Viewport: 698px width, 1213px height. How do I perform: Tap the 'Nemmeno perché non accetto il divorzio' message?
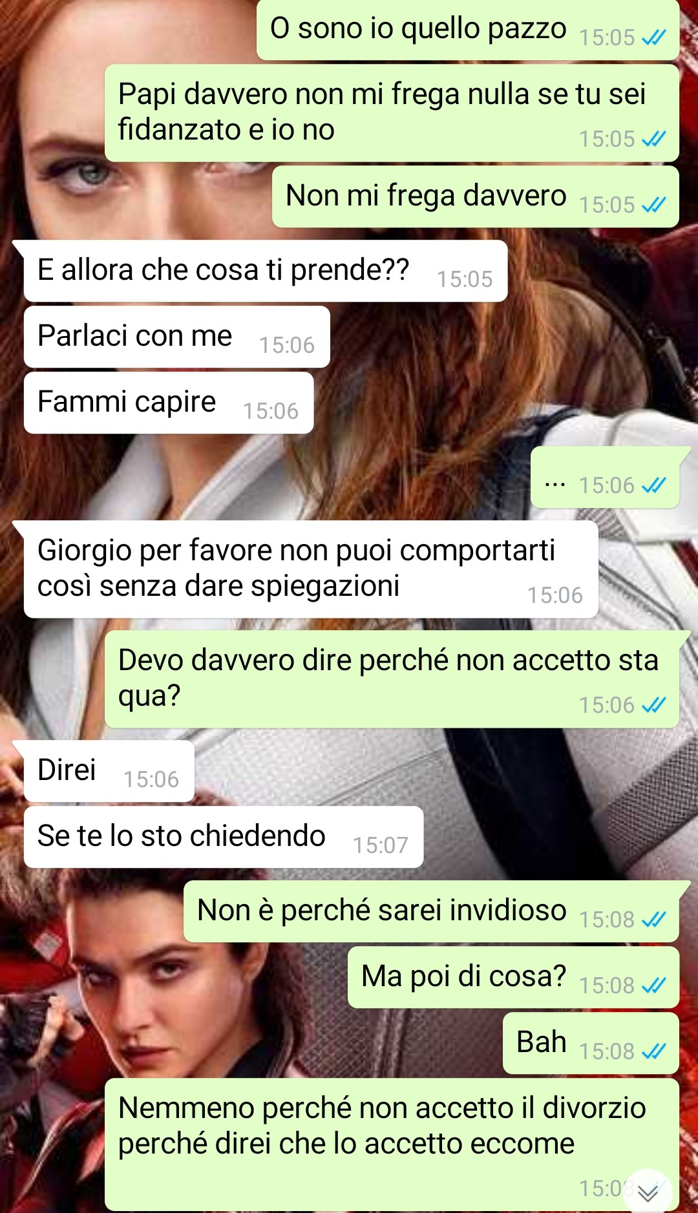(392, 1144)
